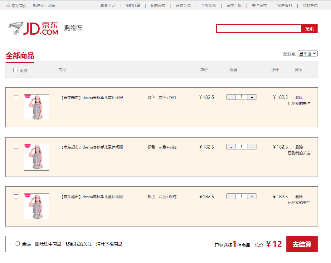This screenshot has height=263, width=331.
Task: Click the JD.COM logo
Action: pos(33,28)
